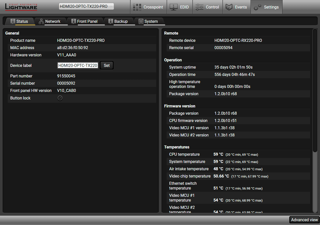Open the Events menu
Viewport: 320px width, 225px height.
(237, 7)
